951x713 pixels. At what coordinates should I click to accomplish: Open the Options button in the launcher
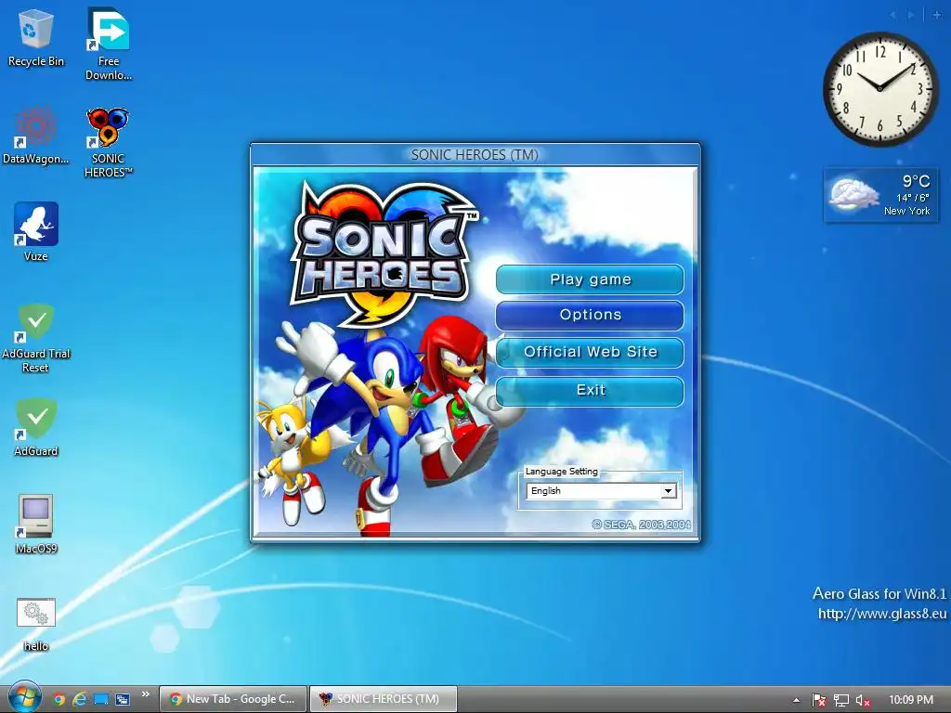(590, 316)
